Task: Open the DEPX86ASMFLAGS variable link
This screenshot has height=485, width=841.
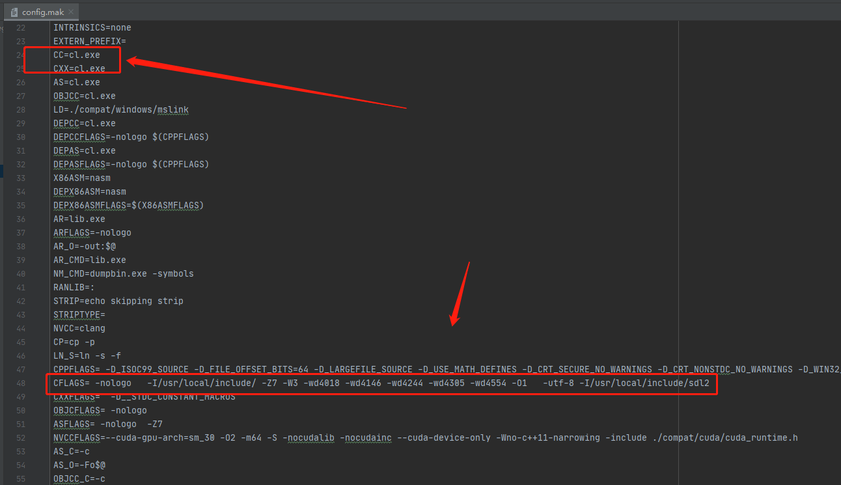Action: (x=91, y=205)
